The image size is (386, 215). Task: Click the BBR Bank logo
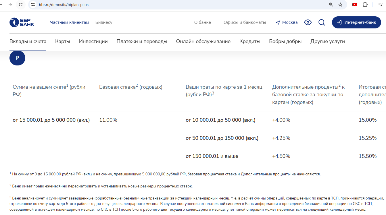(22, 22)
